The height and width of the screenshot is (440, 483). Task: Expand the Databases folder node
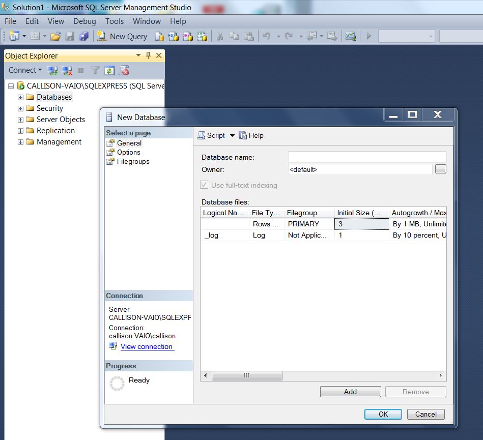pyautogui.click(x=21, y=97)
